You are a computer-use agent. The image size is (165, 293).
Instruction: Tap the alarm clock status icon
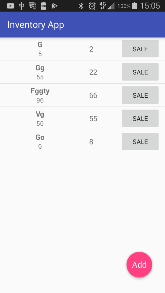pyautogui.click(x=92, y=6)
